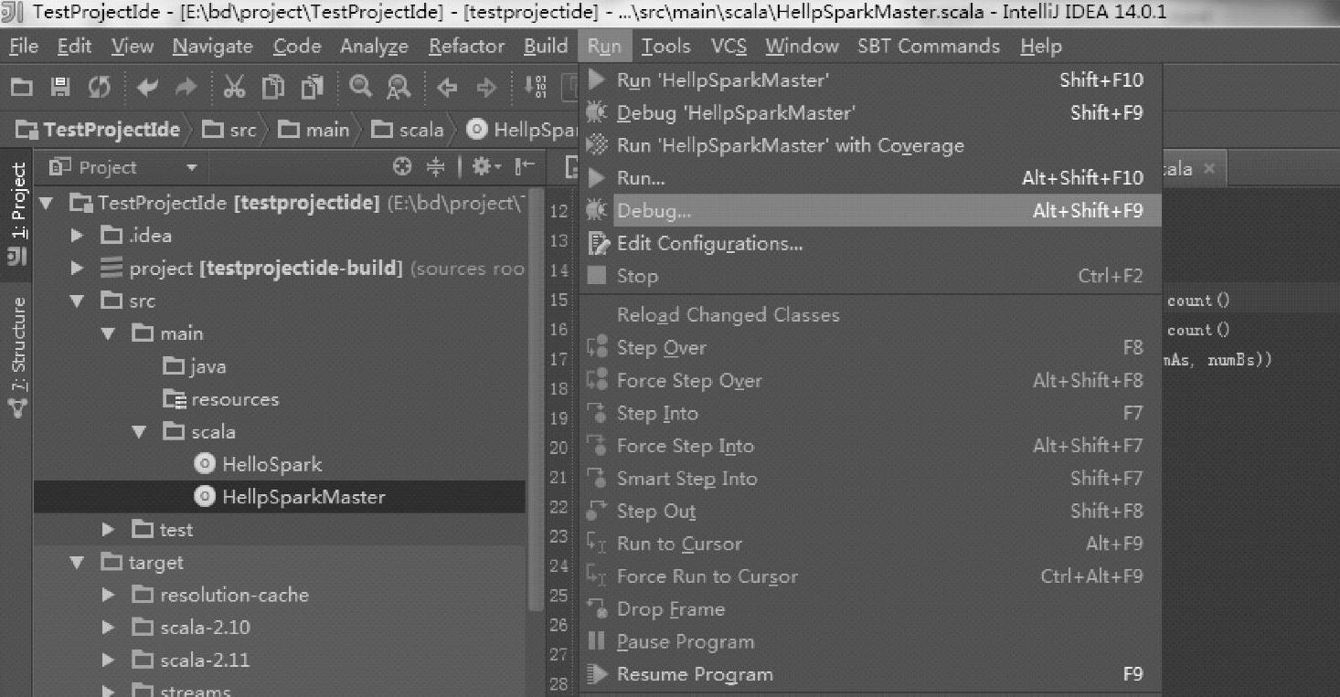Viewport: 1340px width, 697px height.
Task: Choose Debug 'HellpSparkMaster' from Run menu
Action: tap(870, 113)
